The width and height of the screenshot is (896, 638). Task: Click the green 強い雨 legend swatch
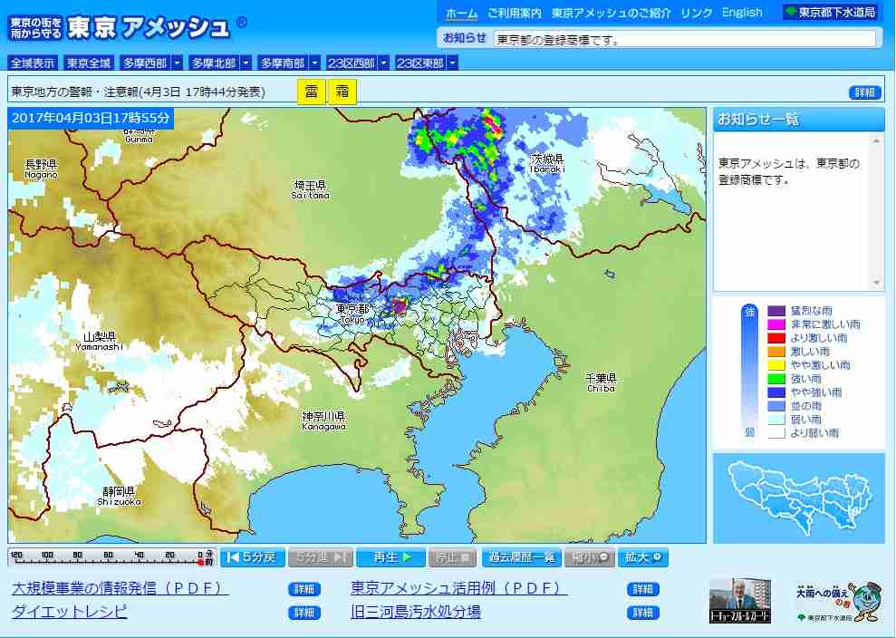776,379
